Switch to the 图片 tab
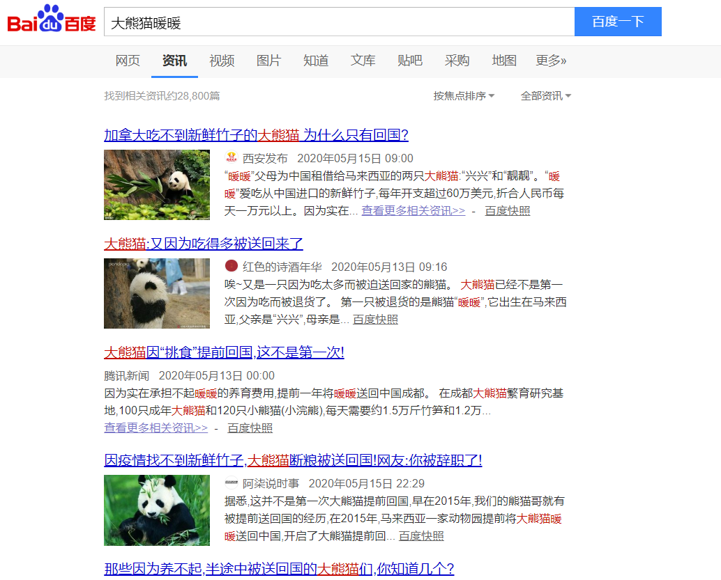Image resolution: width=721 pixels, height=580 pixels. [268, 61]
